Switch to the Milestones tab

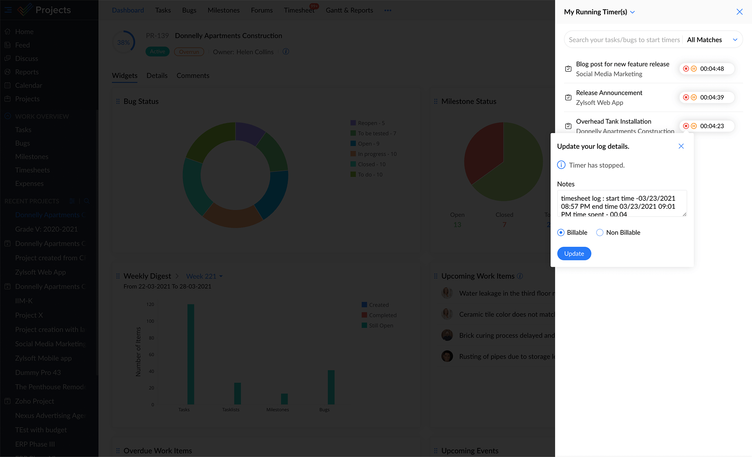(x=224, y=11)
